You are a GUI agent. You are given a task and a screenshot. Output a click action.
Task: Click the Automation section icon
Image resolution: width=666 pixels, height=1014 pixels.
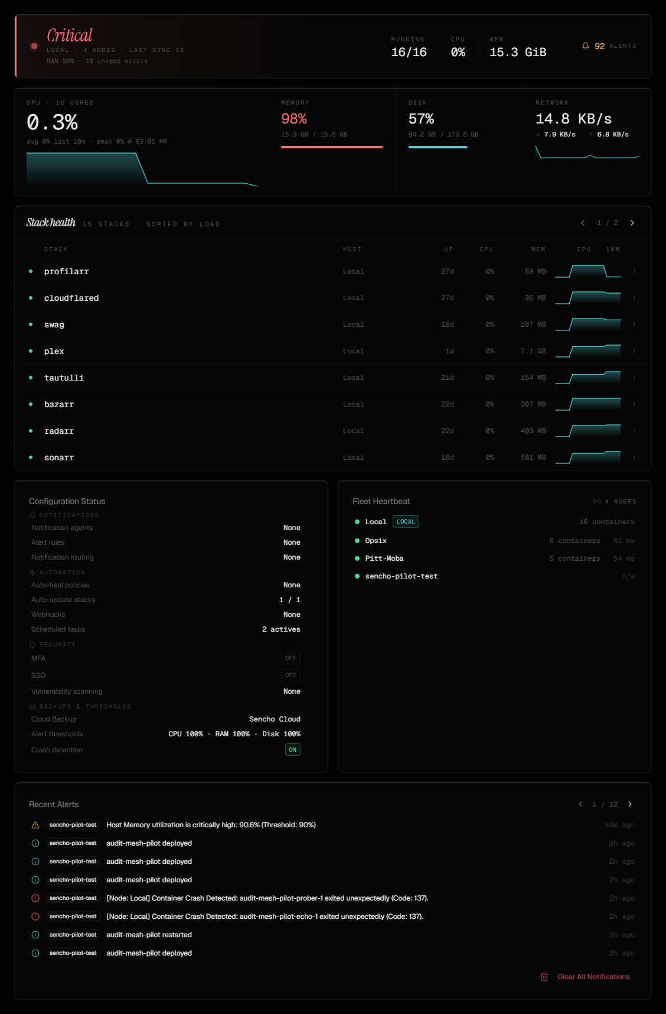pos(32,573)
